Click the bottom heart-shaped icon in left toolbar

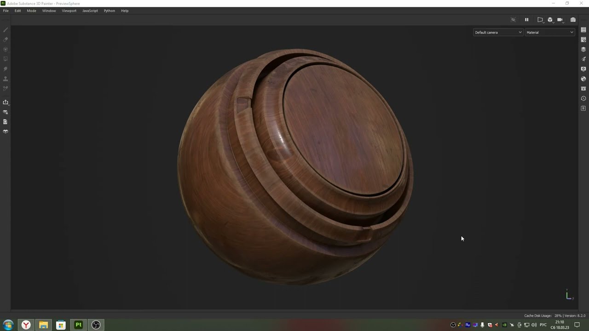[x=6, y=131]
